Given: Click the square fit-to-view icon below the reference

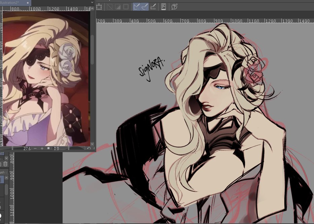Looking at the screenshot, I should [48, 148].
